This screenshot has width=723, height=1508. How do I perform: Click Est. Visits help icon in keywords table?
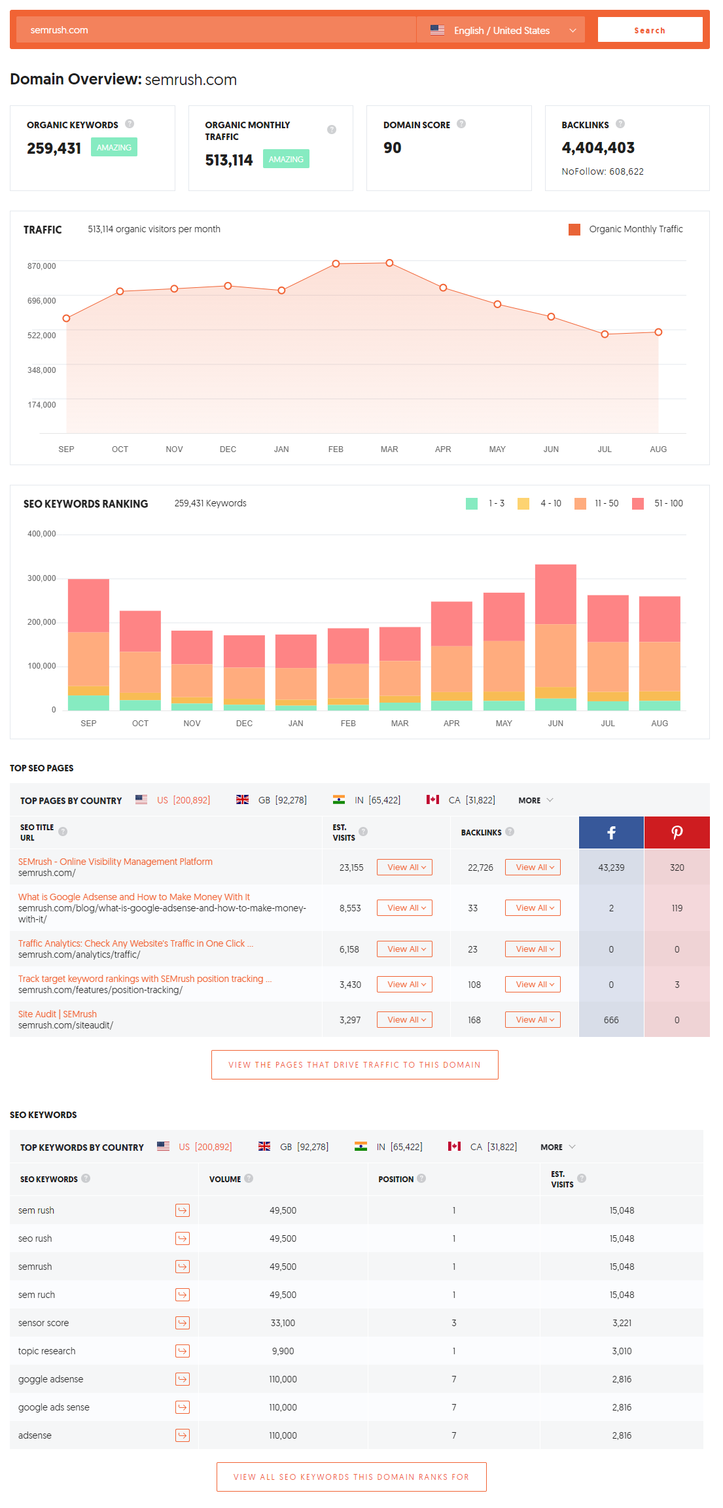[x=582, y=1178]
